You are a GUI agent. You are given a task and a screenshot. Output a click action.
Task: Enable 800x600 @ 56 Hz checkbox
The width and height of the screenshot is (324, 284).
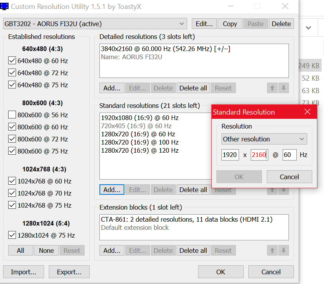12,115
